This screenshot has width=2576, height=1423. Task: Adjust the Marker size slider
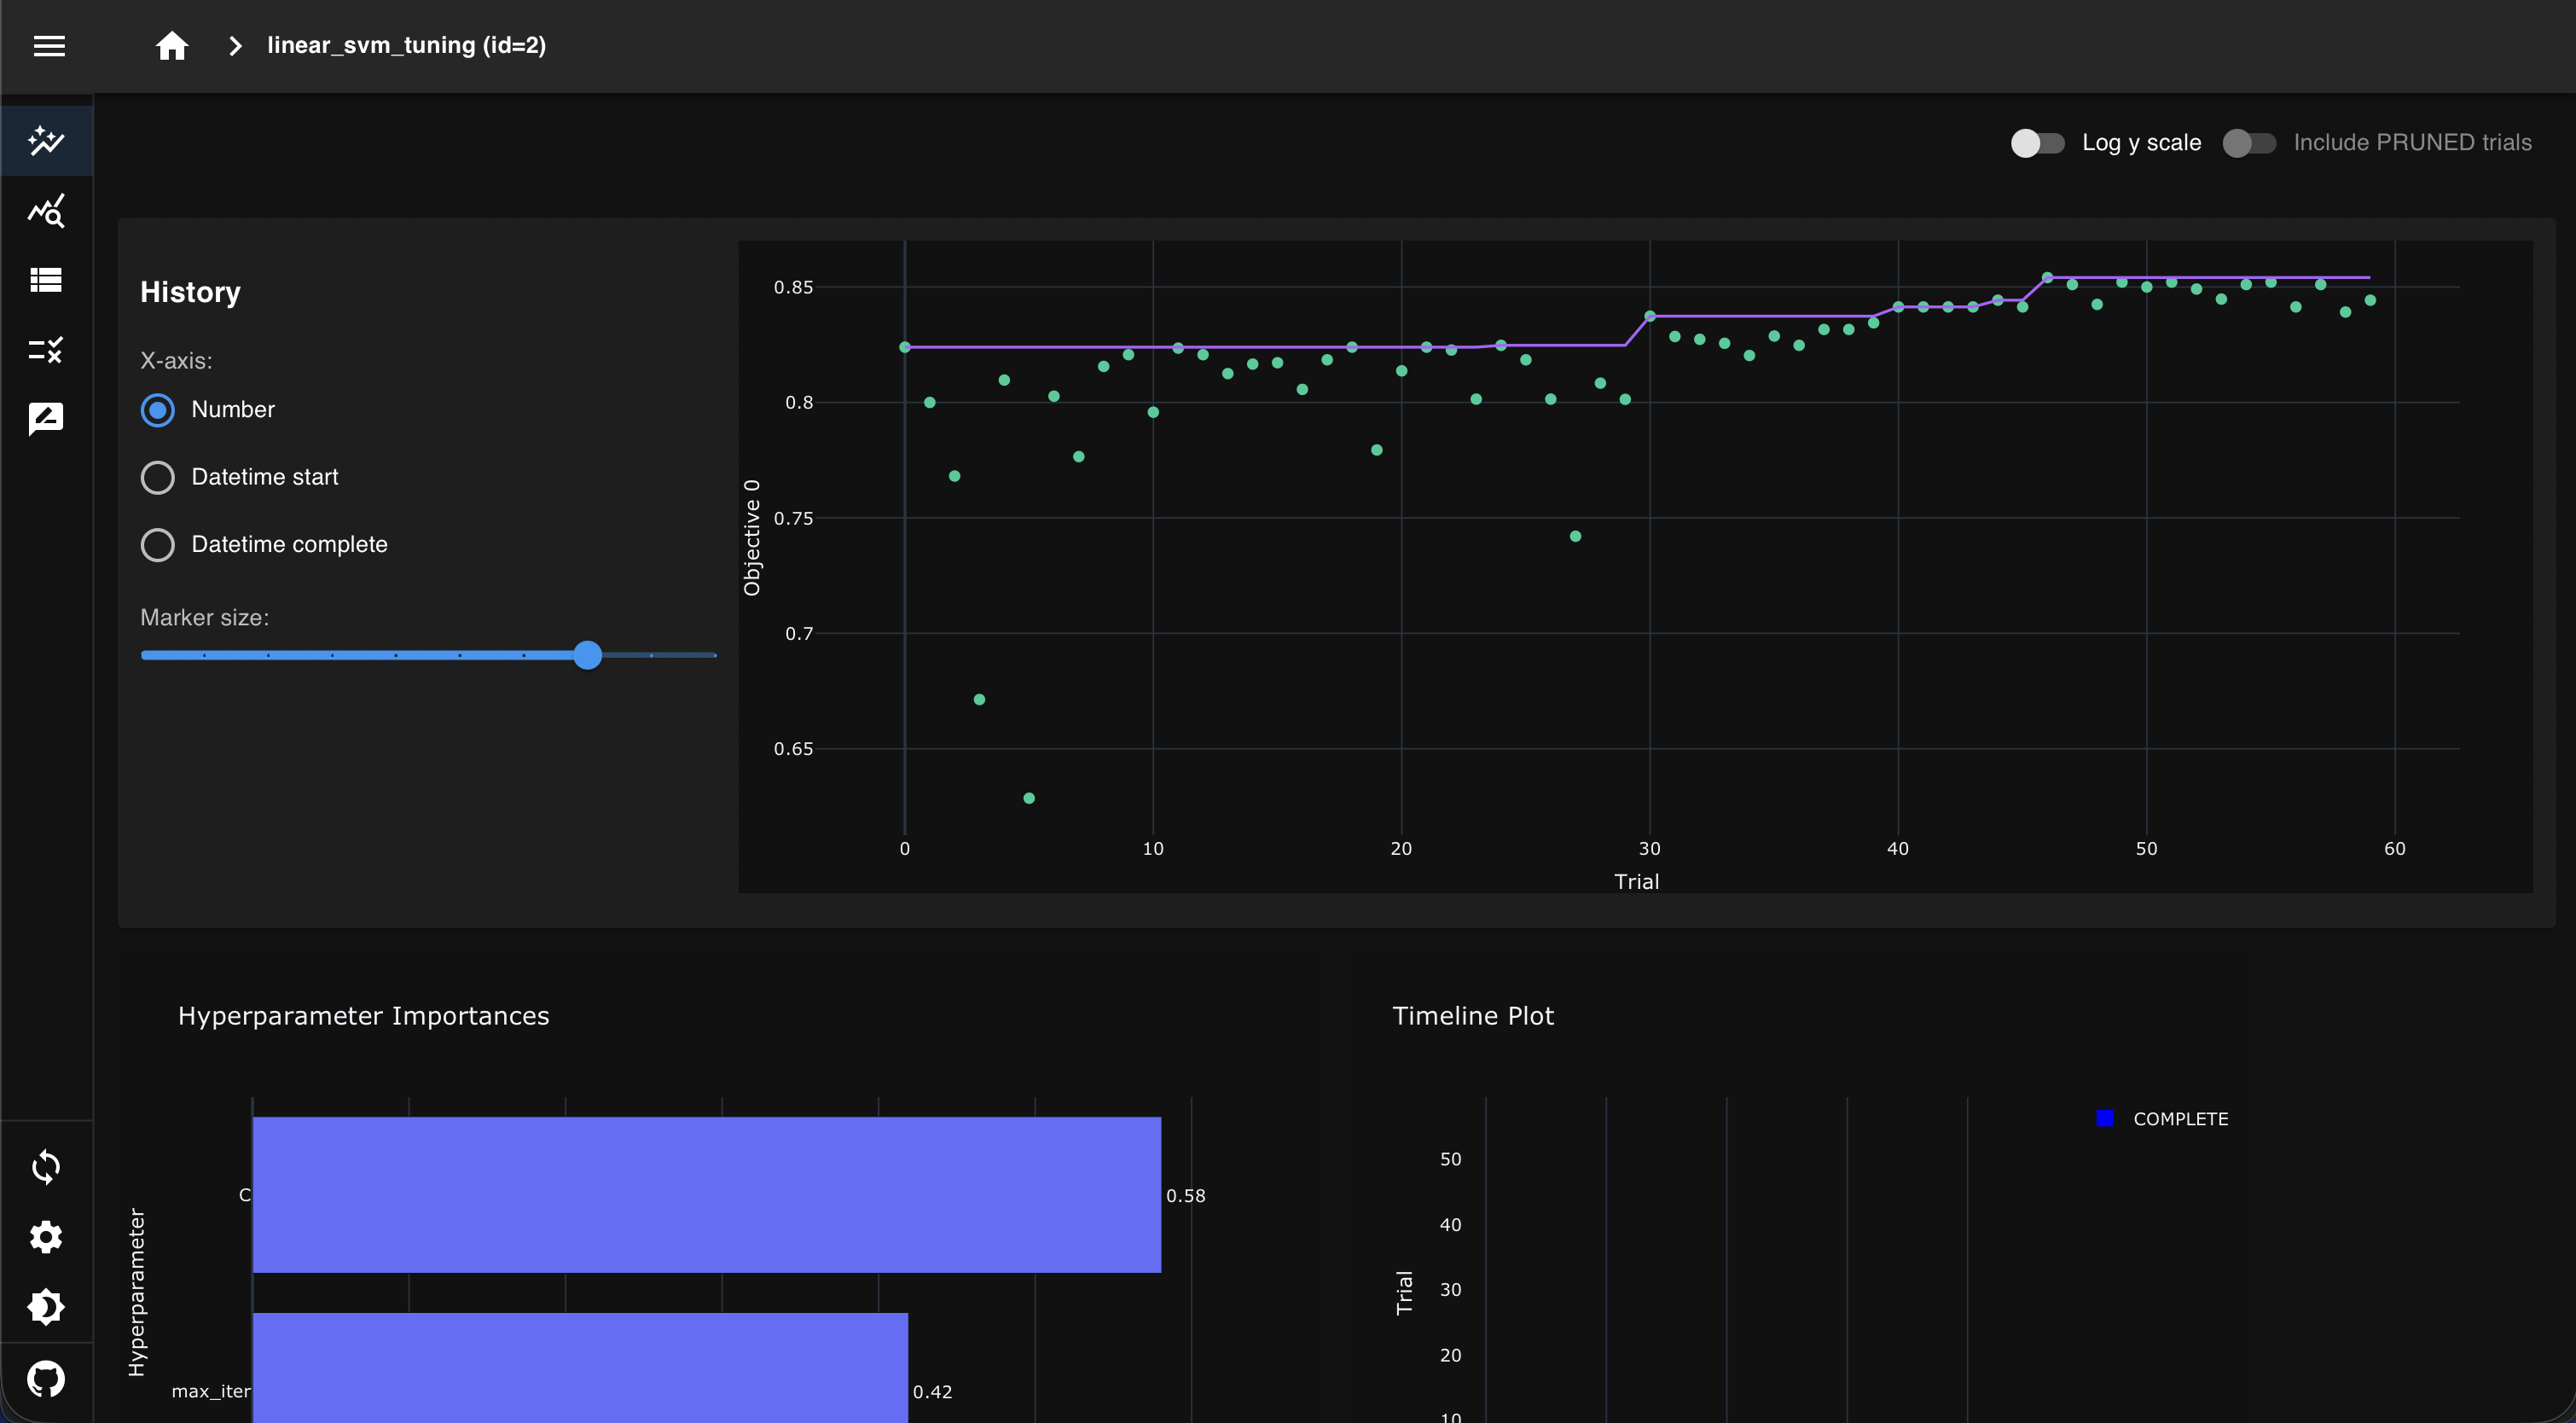coord(588,655)
